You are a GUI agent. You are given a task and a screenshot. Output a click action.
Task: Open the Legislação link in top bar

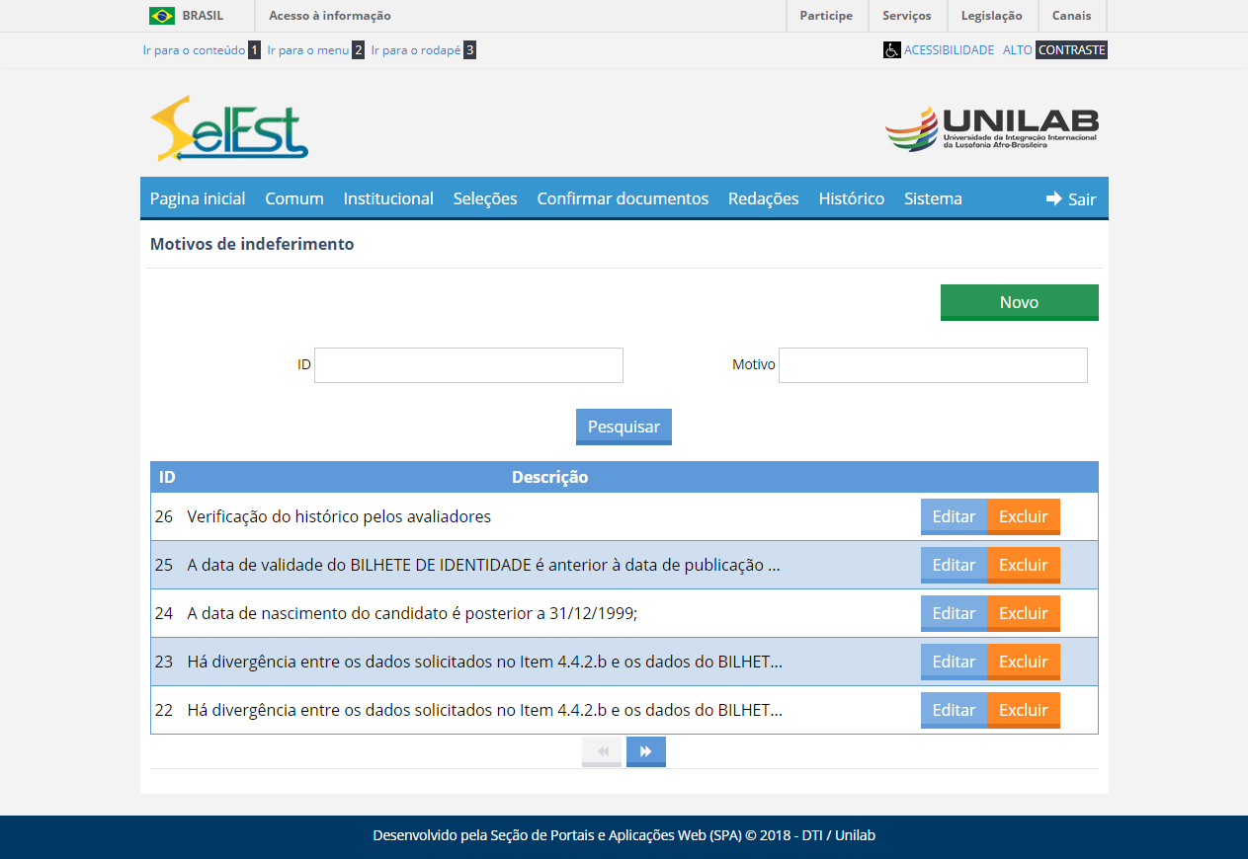pyautogui.click(x=991, y=16)
